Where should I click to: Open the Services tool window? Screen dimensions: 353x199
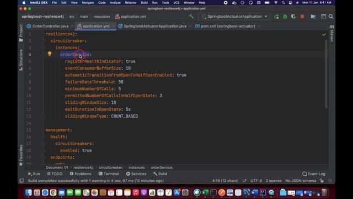click(x=136, y=174)
